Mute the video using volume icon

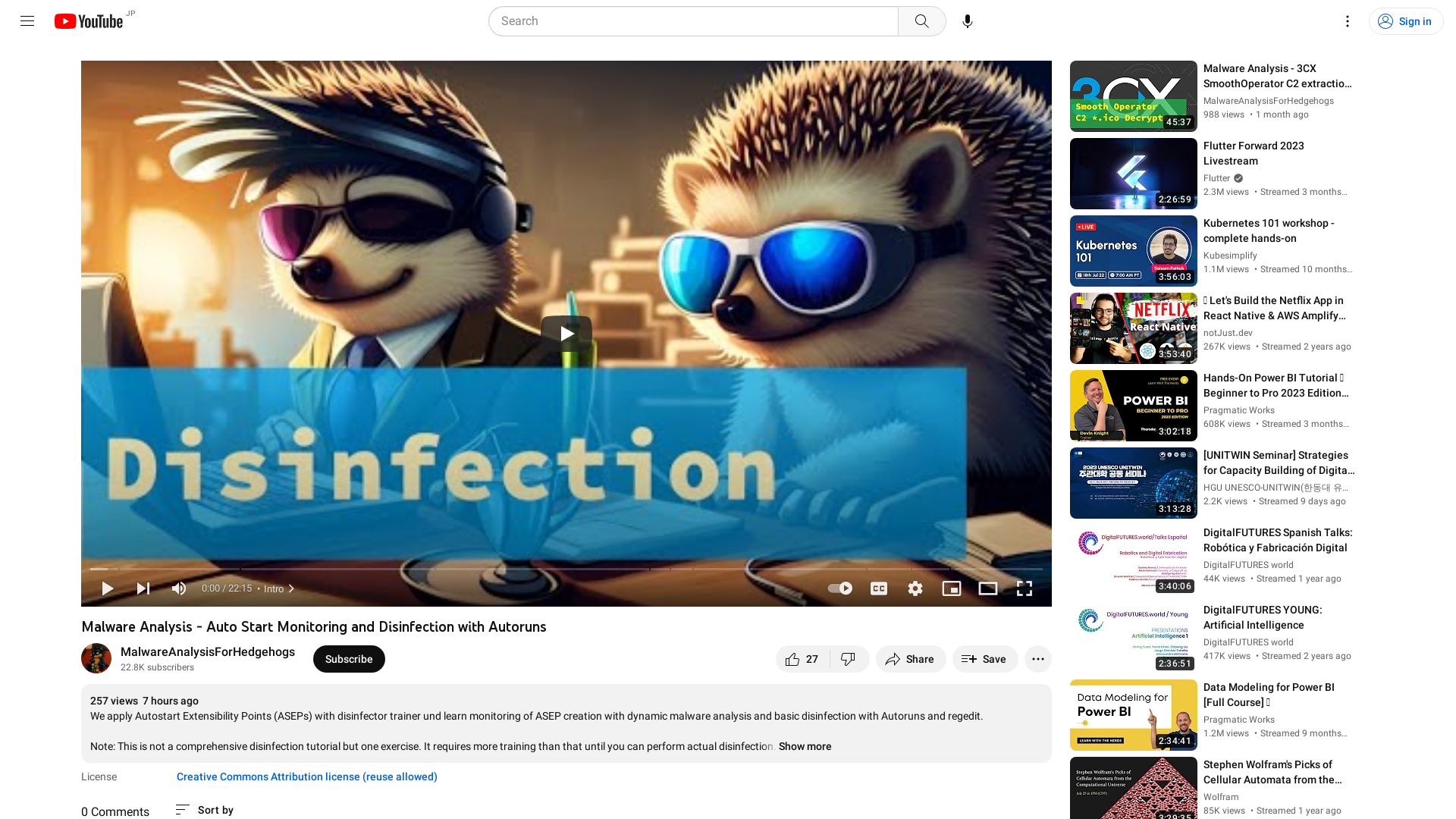[x=179, y=588]
